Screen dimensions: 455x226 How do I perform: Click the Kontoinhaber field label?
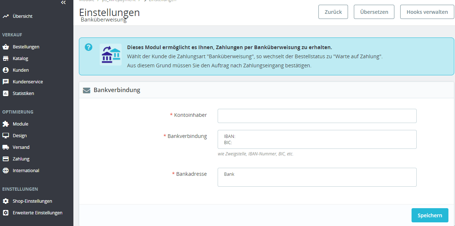coord(191,115)
